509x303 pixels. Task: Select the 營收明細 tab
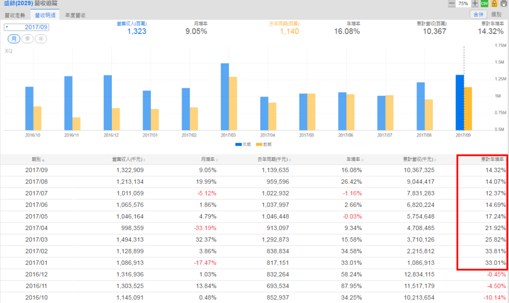tap(45, 15)
